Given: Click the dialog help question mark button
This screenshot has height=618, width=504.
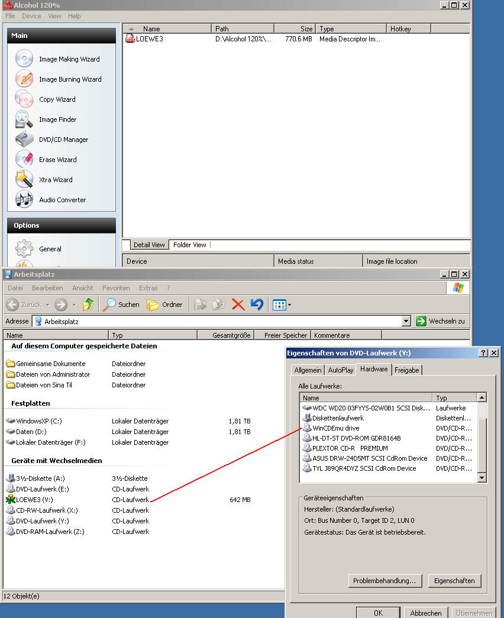Looking at the screenshot, I should 483,352.
